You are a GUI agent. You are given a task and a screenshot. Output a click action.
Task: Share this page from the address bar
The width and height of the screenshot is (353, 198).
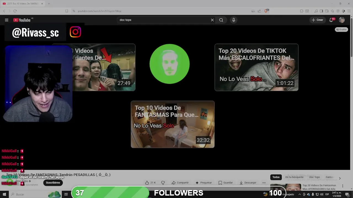point(259,11)
